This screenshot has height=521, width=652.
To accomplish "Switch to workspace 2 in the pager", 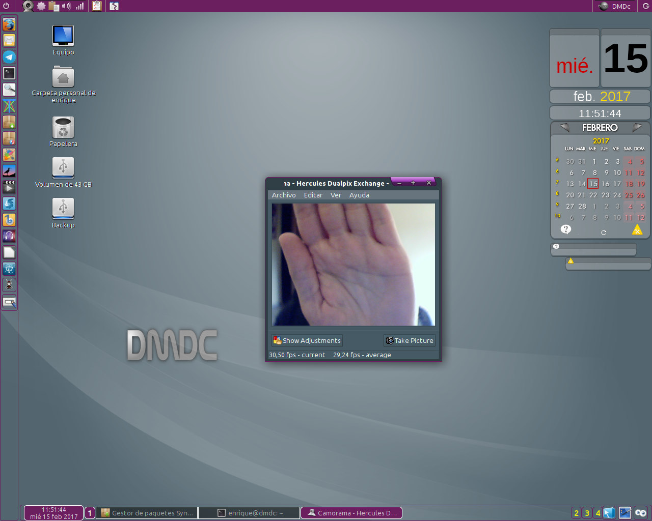I will 577,513.
